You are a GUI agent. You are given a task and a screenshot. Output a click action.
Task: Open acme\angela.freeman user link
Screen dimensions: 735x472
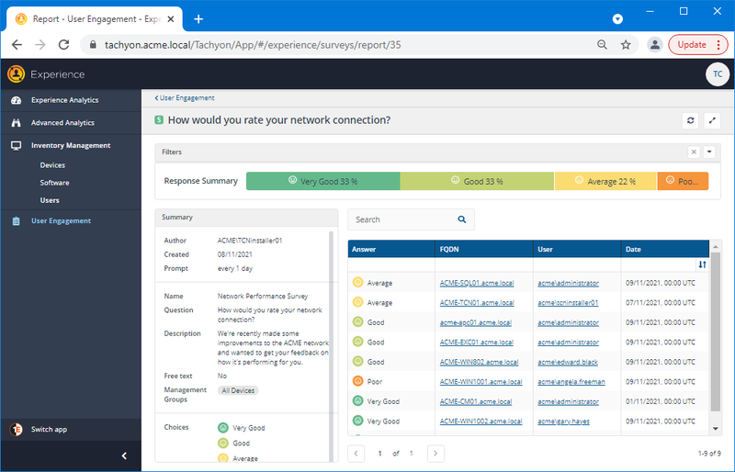571,381
